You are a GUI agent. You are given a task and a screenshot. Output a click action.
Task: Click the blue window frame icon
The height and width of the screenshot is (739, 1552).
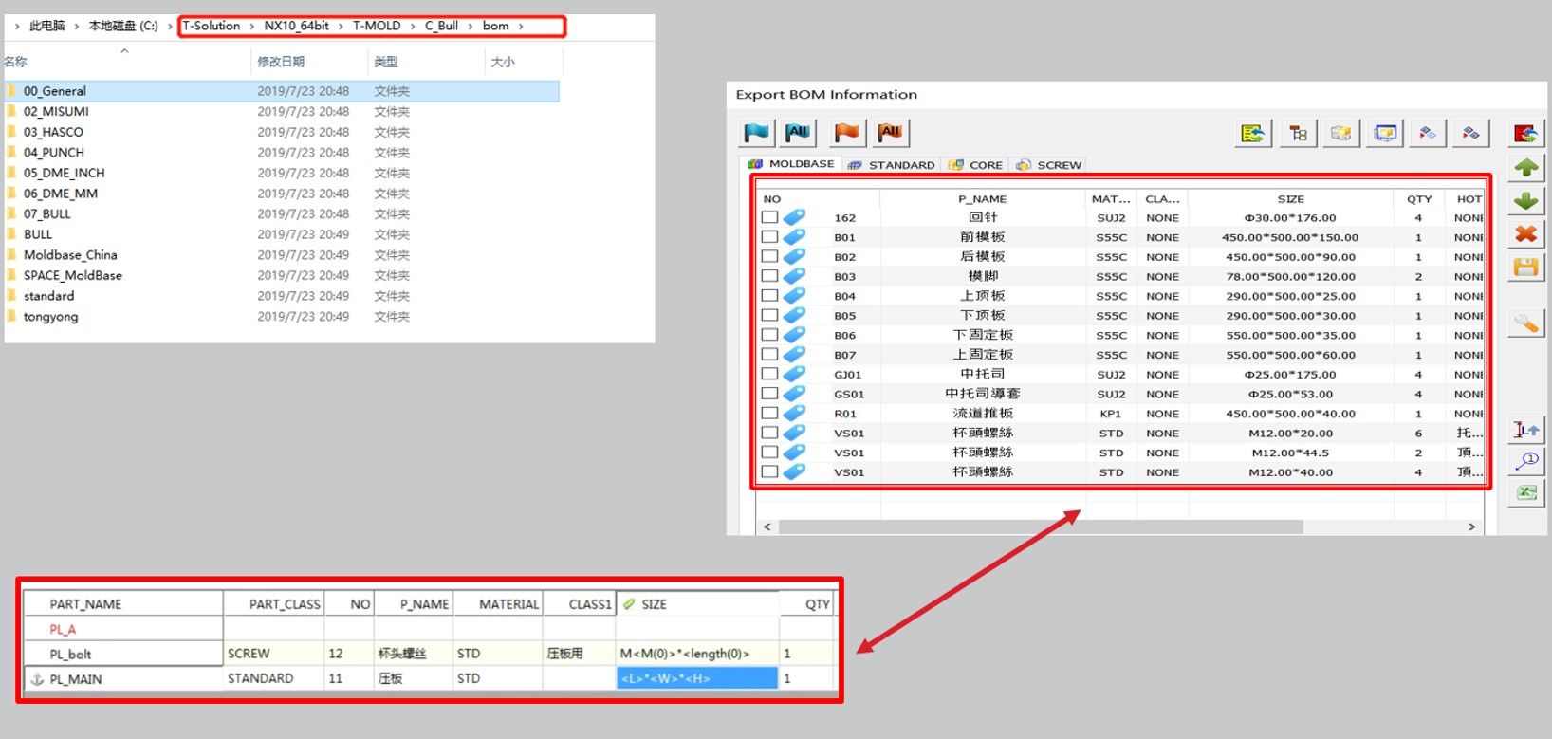click(1385, 134)
